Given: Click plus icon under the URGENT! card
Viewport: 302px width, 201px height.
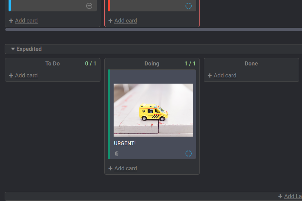Looking at the screenshot, I should point(110,168).
